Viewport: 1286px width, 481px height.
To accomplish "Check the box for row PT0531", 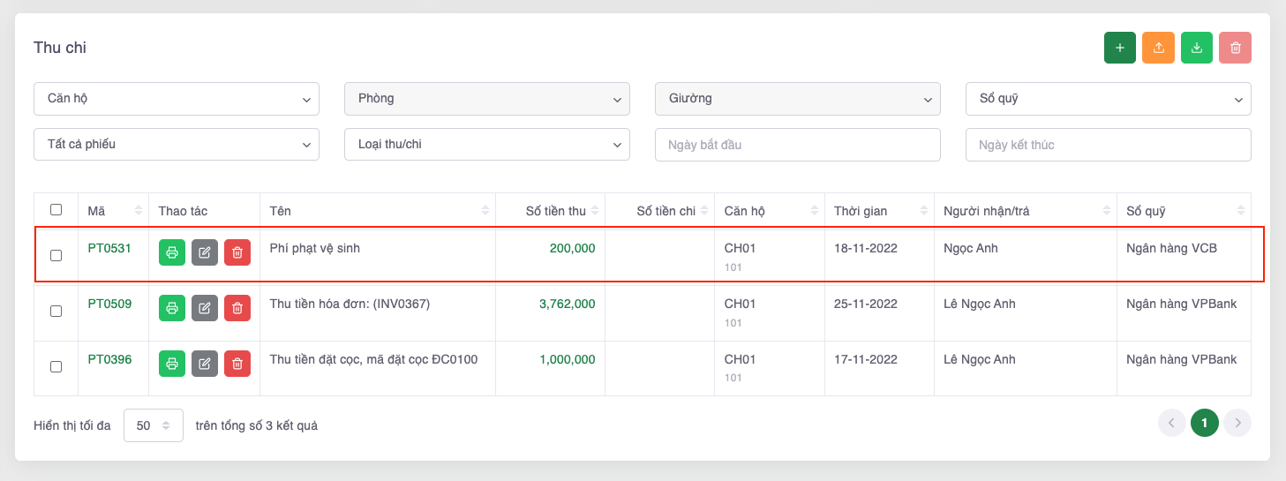I will pyautogui.click(x=56, y=255).
